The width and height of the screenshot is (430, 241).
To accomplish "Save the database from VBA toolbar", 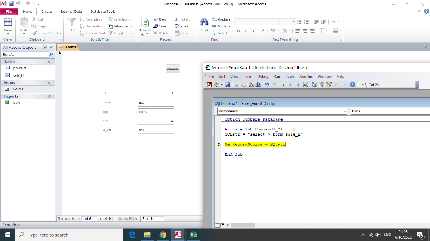I will [227, 85].
